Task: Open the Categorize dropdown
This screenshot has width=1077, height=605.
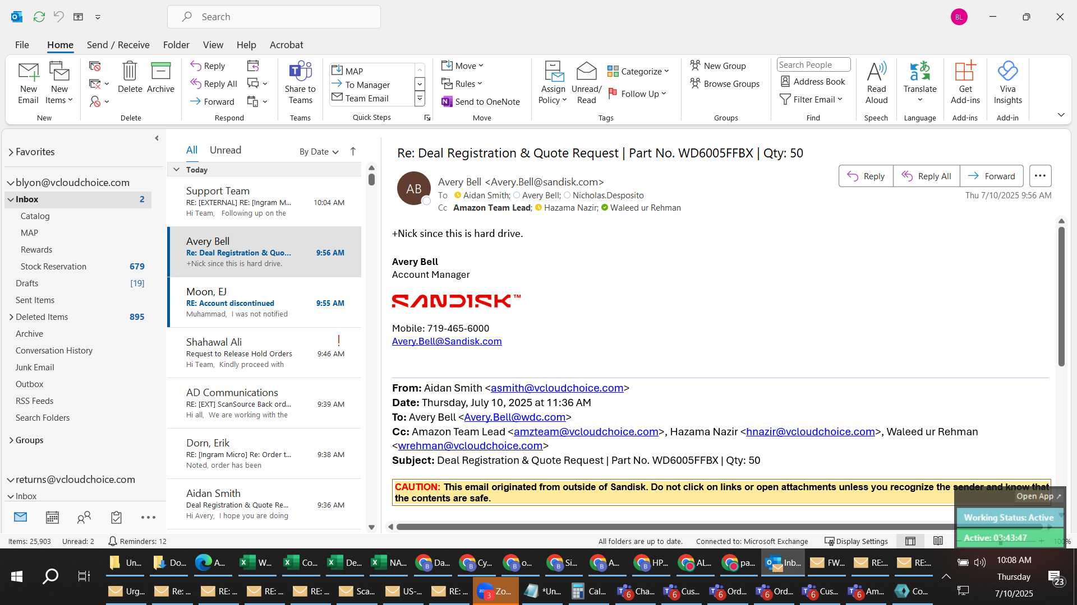Action: pos(638,71)
